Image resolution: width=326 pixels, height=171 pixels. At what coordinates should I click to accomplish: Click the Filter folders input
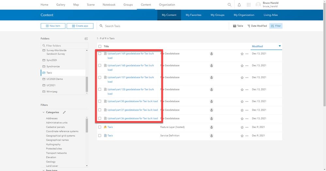point(65,46)
